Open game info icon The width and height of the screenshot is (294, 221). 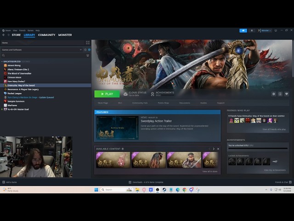(x=280, y=94)
